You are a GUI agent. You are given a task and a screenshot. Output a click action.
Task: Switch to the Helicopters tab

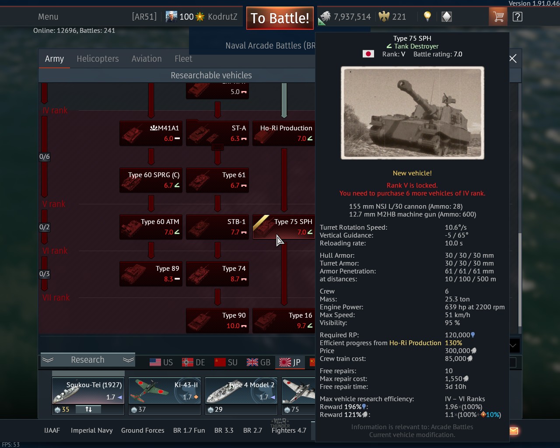pyautogui.click(x=98, y=59)
